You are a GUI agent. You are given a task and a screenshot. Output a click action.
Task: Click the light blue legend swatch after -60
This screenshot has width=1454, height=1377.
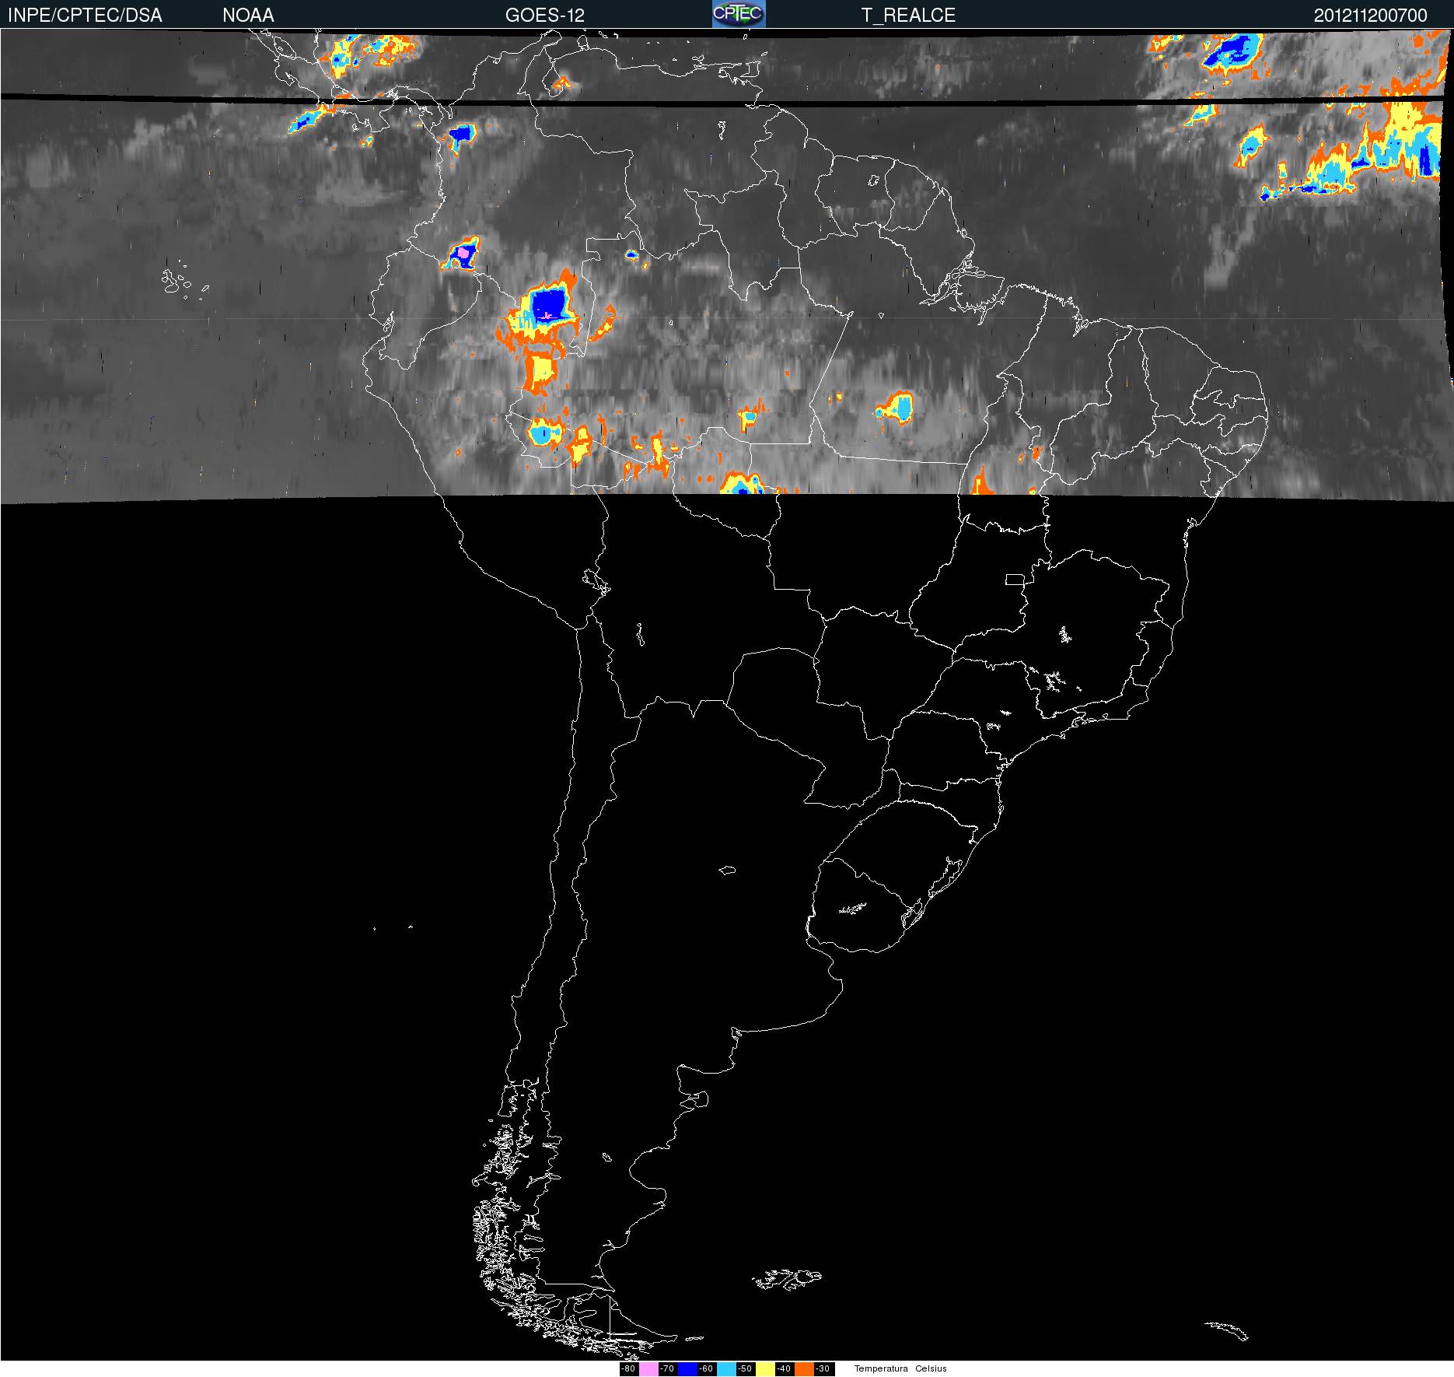726,1369
